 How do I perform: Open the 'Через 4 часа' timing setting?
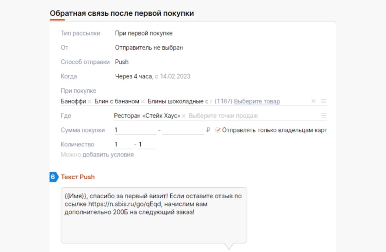click(133, 76)
